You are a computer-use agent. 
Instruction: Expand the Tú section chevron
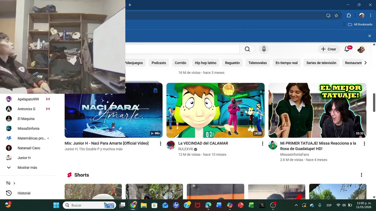14,183
